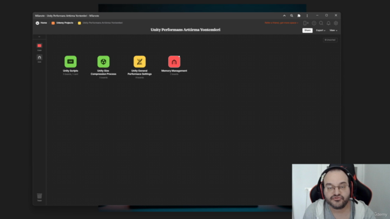390x219 pixels.
Task: Open the three-dot menu in title bar
Action: [307, 16]
